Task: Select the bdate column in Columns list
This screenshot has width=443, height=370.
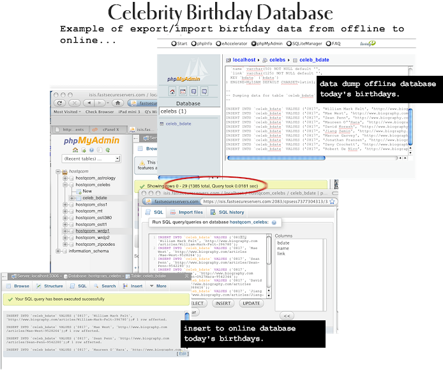Action: coord(283,243)
